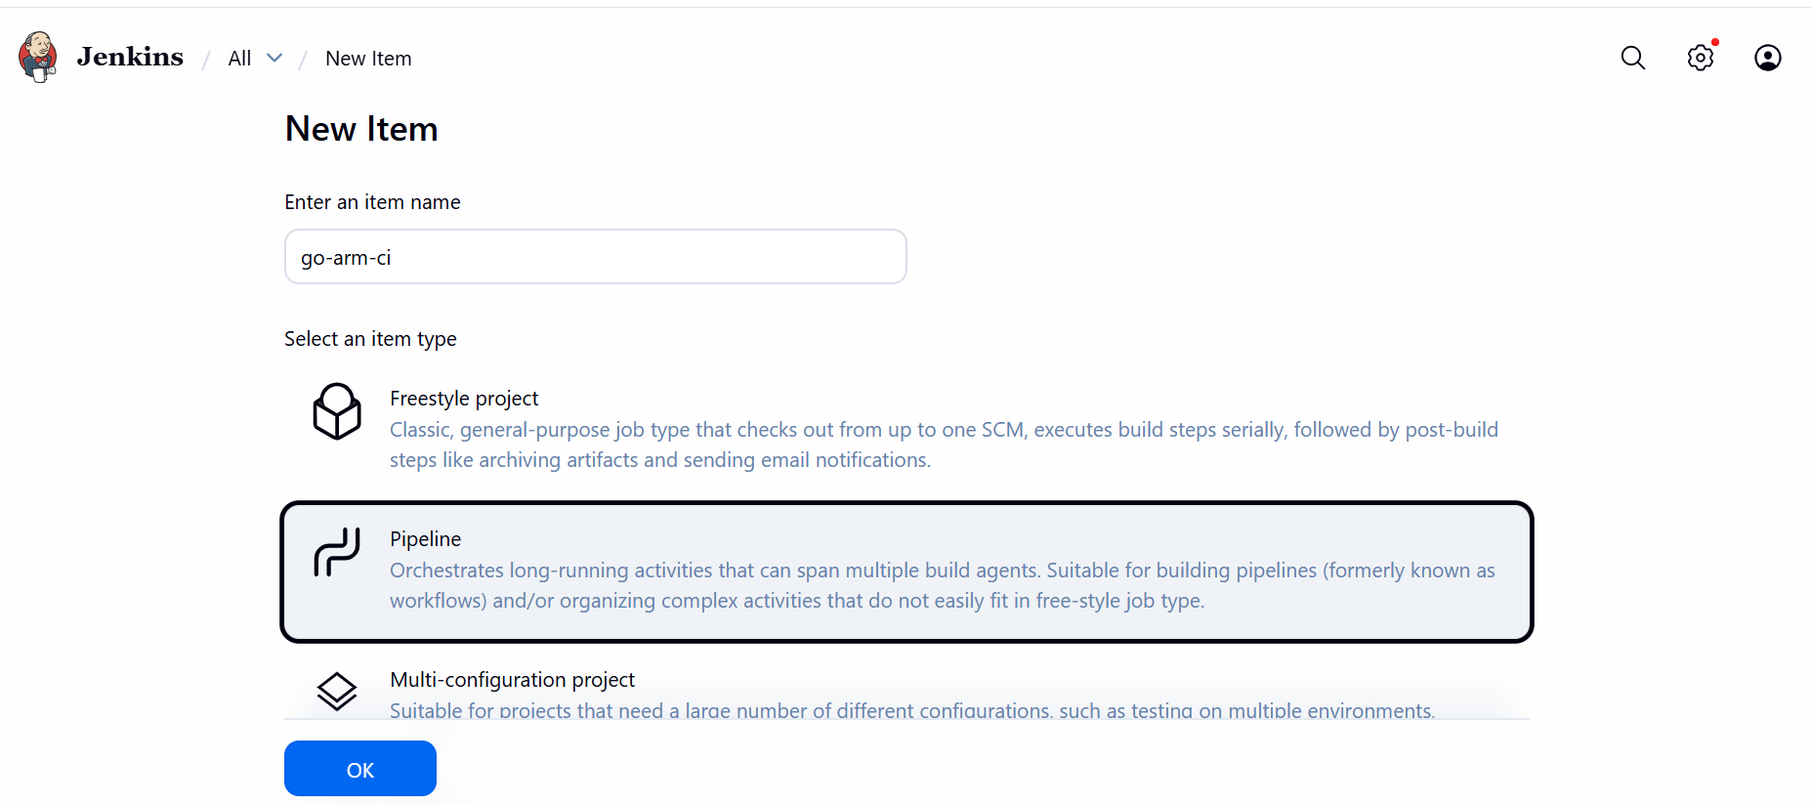
Task: Open the search icon
Action: pos(1632,58)
